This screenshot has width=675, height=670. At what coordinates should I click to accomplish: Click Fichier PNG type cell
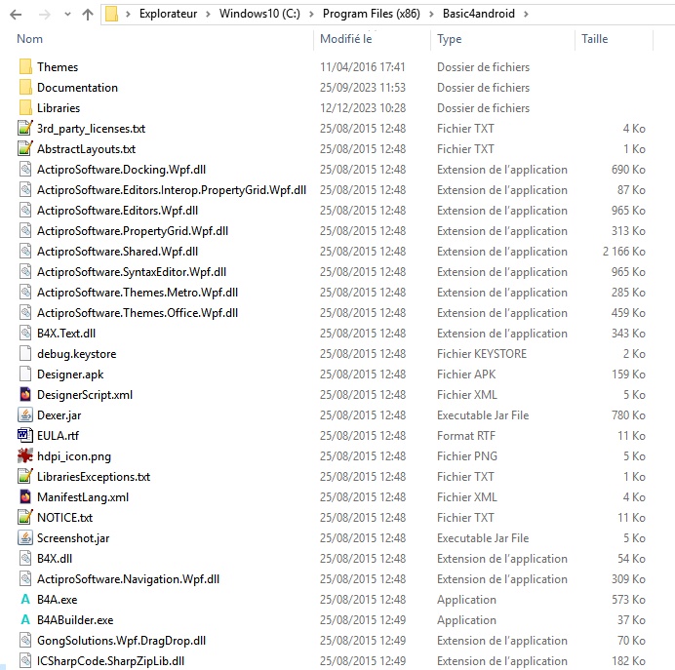[x=466, y=455]
